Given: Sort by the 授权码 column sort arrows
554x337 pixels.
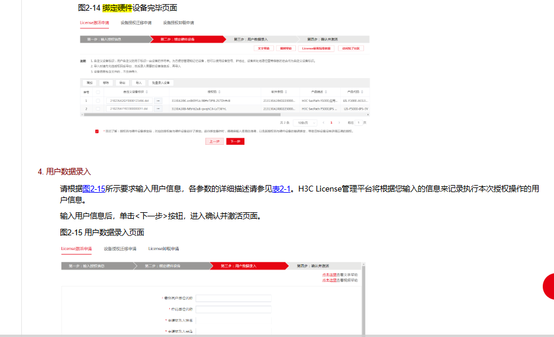Looking at the screenshot, I should [x=219, y=92].
